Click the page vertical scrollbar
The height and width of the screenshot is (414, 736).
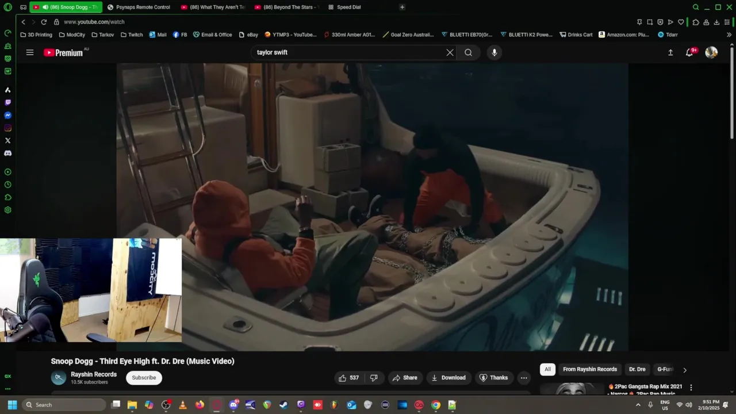731,92
